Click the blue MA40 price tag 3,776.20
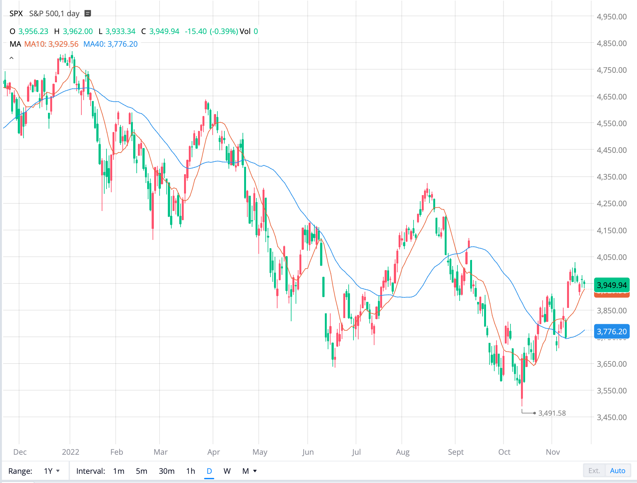The height and width of the screenshot is (483, 637). pyautogui.click(x=612, y=331)
